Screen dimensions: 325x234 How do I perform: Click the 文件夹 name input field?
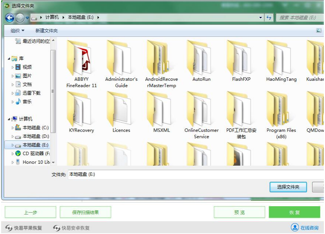188,175
